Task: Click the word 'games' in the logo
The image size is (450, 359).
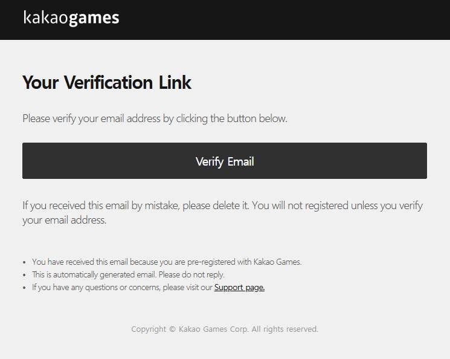Action: coord(94,19)
